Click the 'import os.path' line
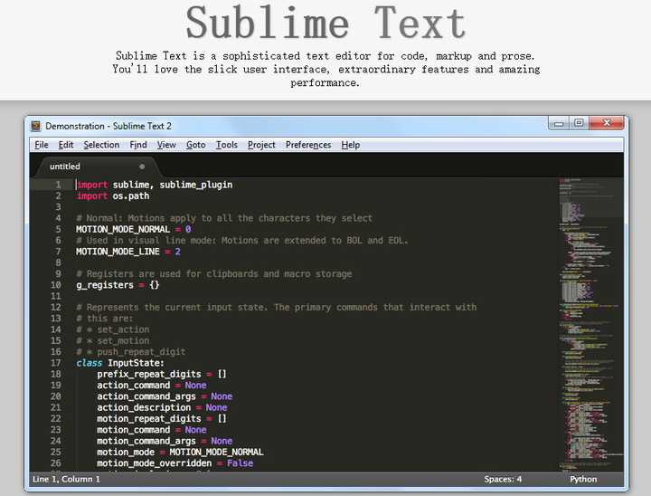The width and height of the screenshot is (651, 496). click(x=112, y=196)
